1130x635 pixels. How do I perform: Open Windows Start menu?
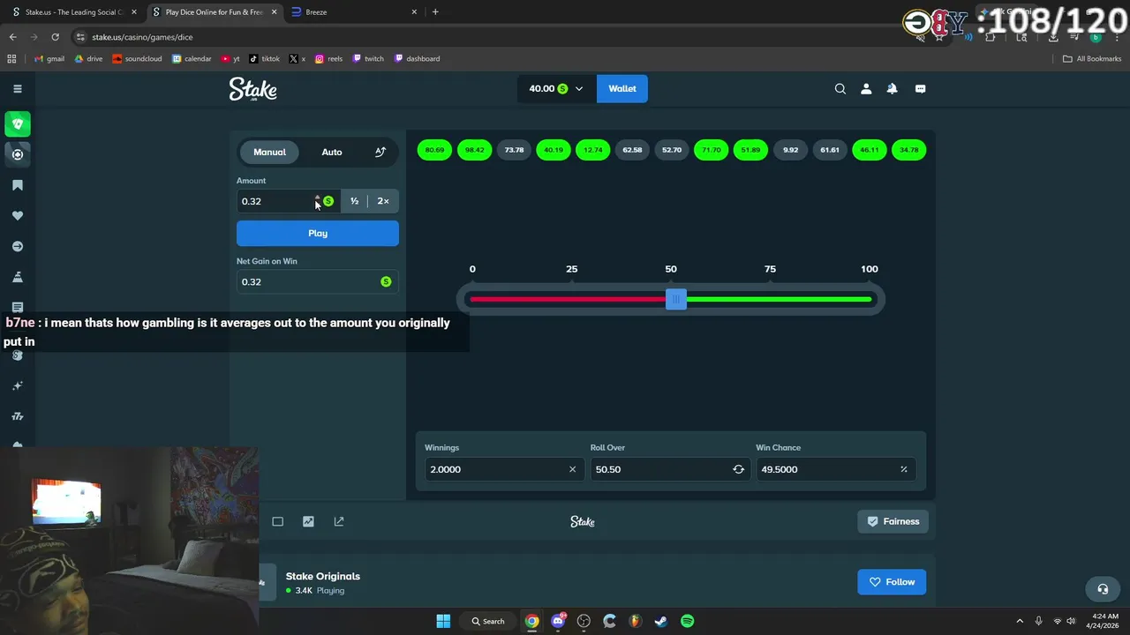click(443, 621)
